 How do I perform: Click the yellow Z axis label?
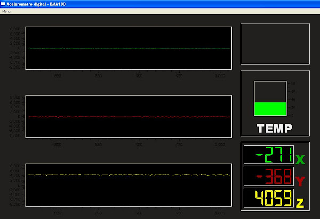point(300,203)
